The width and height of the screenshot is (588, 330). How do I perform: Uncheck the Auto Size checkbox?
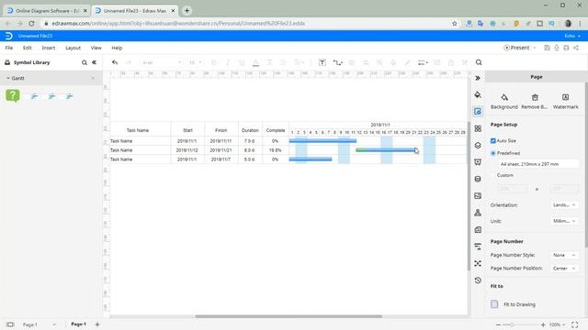click(493, 140)
